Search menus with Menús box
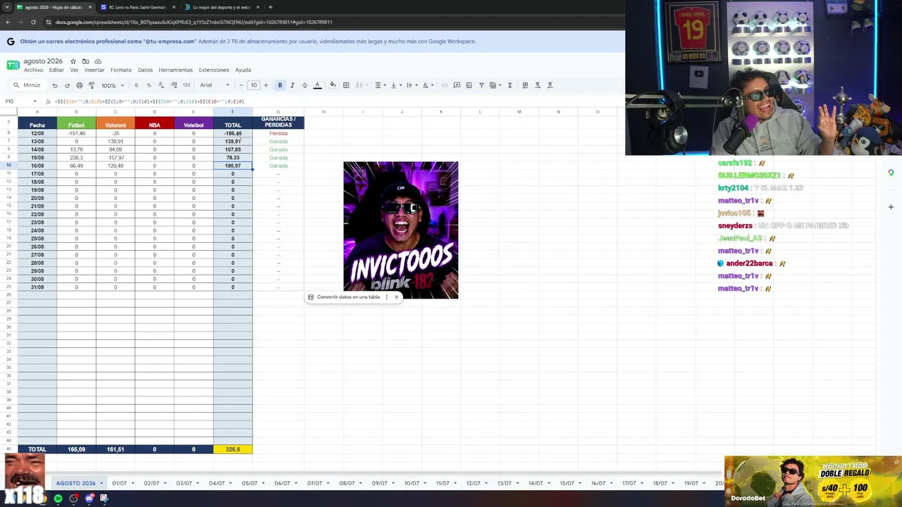The width and height of the screenshot is (902, 507). [28, 85]
